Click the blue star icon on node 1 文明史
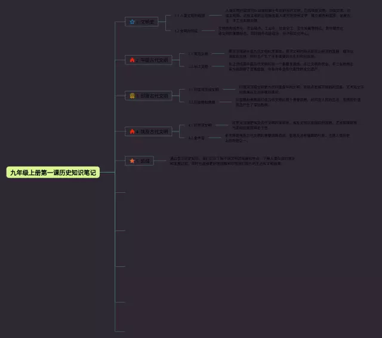The width and height of the screenshot is (382, 338). click(x=132, y=22)
